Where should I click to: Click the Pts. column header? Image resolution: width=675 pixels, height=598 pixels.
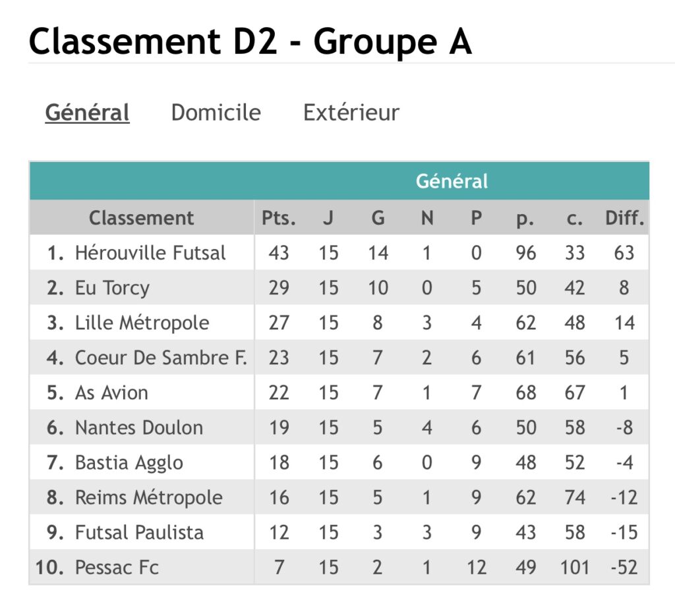point(279,218)
